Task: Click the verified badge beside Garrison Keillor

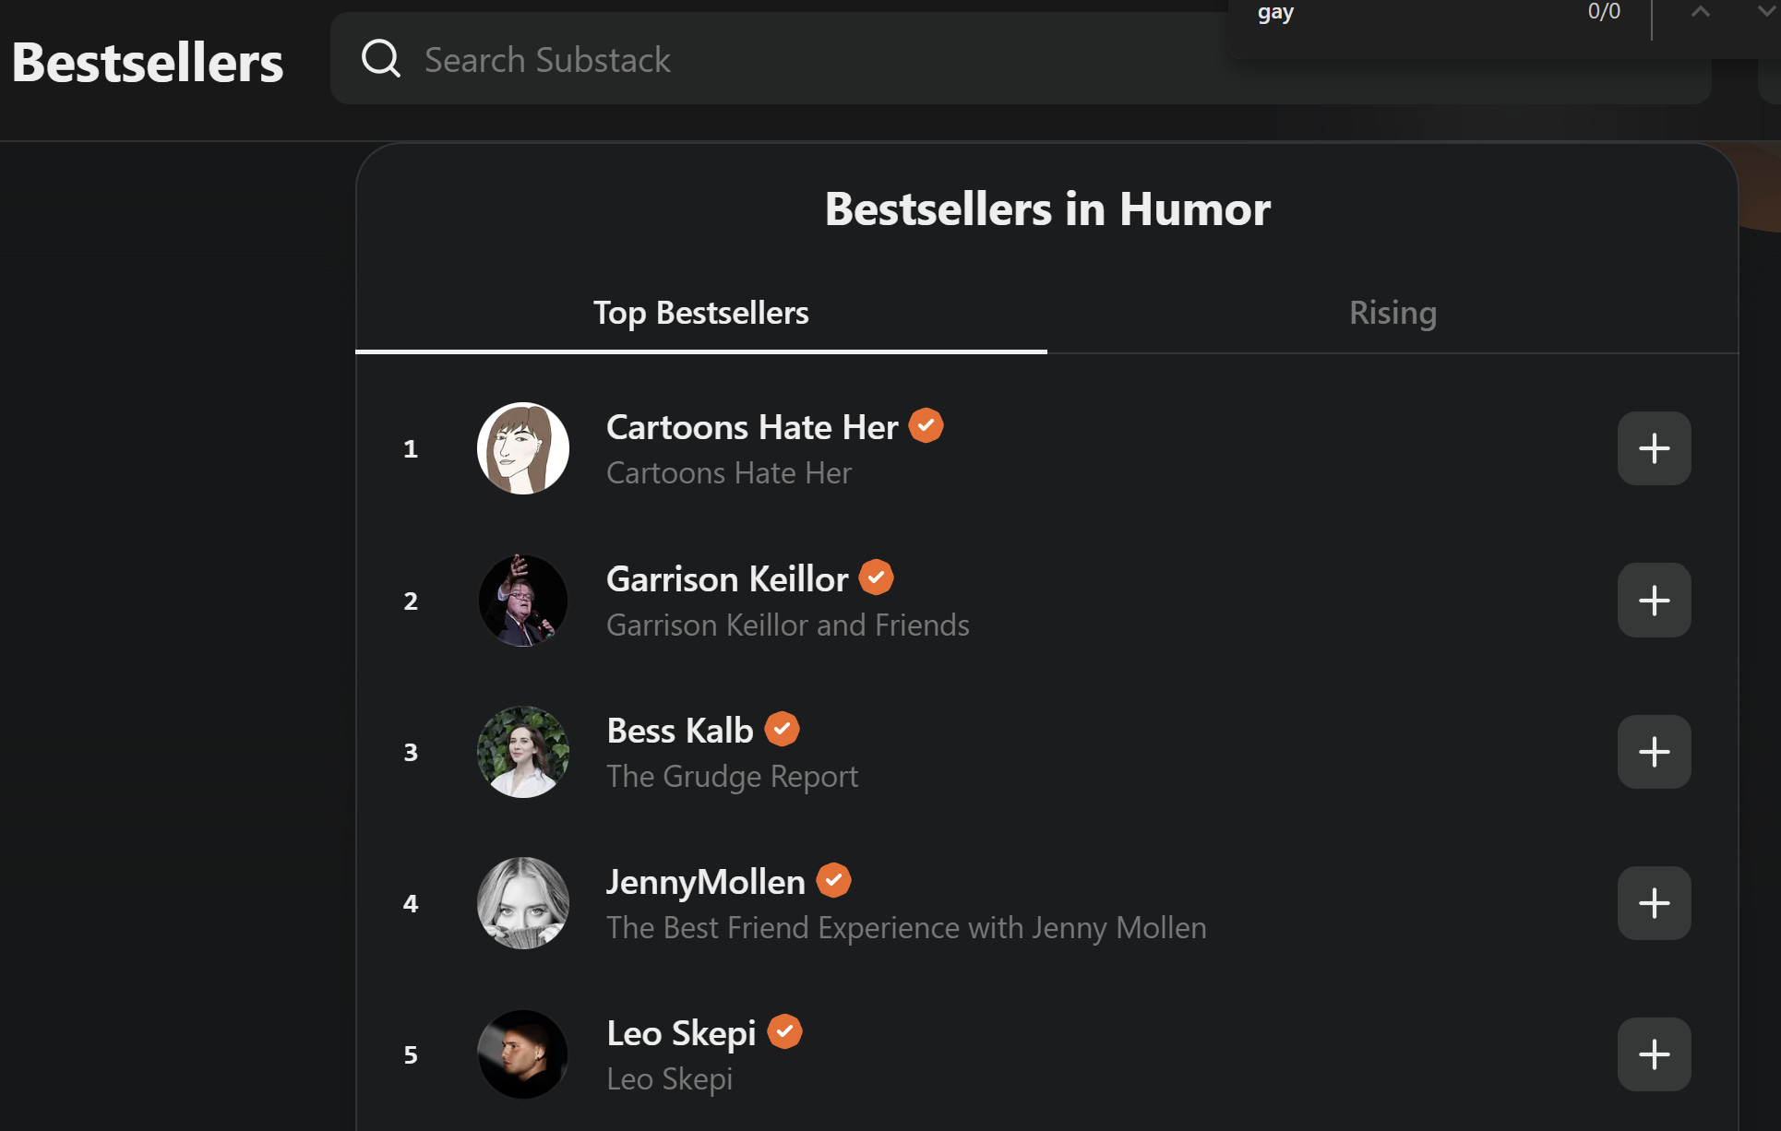Action: tap(876, 577)
